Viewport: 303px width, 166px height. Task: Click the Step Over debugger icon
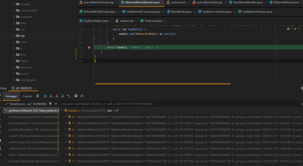pyautogui.click(x=45, y=96)
